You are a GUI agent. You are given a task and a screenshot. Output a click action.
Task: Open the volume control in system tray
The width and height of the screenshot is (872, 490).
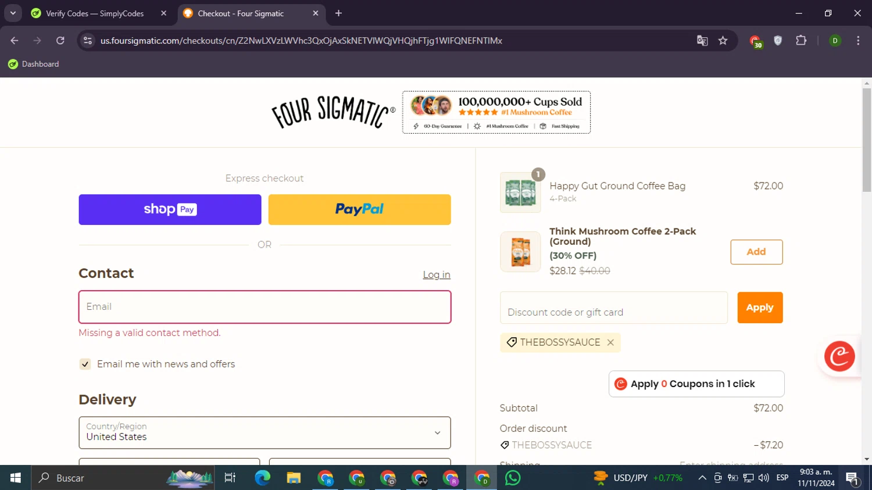coord(763,478)
